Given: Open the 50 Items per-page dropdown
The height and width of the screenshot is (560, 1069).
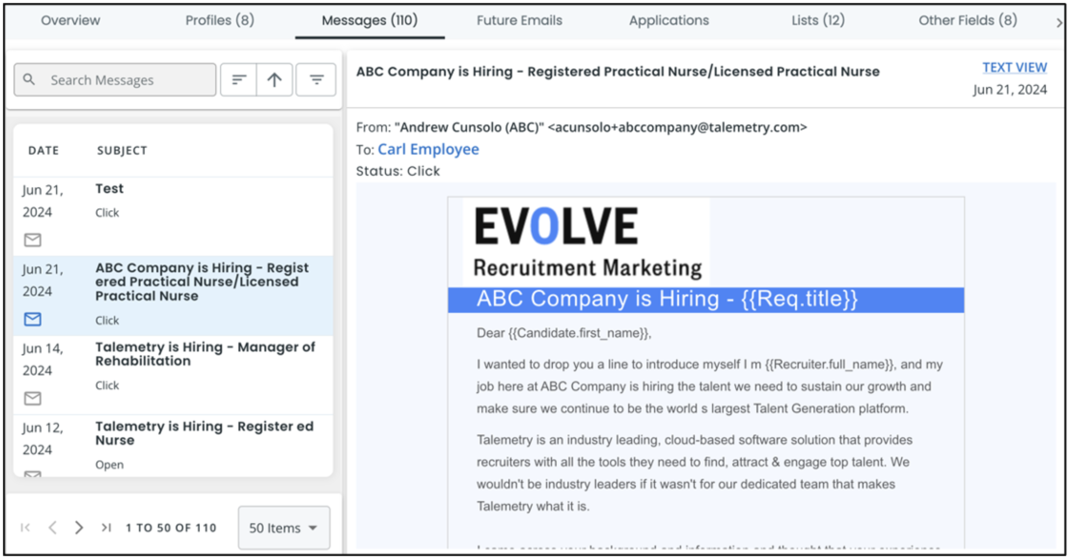Looking at the screenshot, I should coord(284,528).
